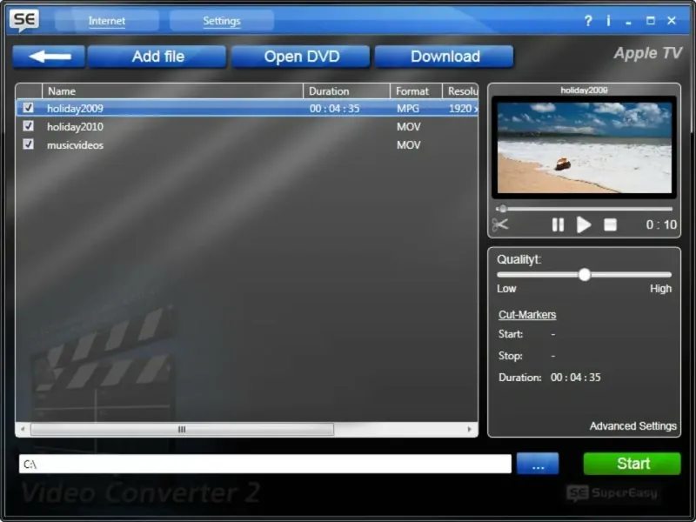The width and height of the screenshot is (696, 522).
Task: Uncheck the holiday2010 checkbox
Action: 28,126
